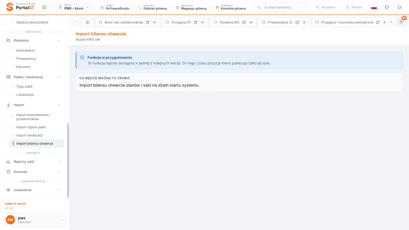The image size is (409, 230).
Task: Close the Przesunięcia ZL tab
Action: point(304,22)
